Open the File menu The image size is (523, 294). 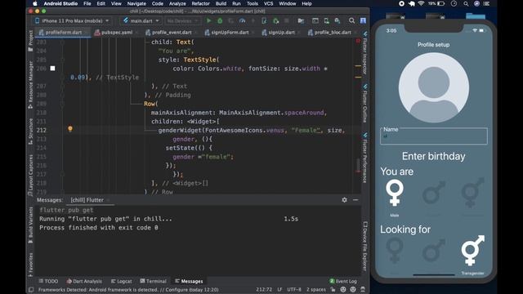tap(87, 3)
